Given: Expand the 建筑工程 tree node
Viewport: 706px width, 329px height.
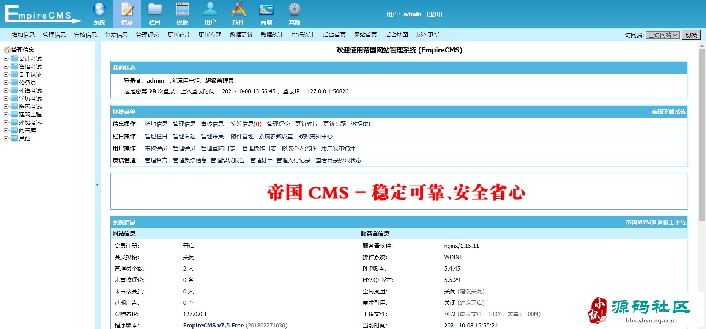Looking at the screenshot, I should 6,114.
